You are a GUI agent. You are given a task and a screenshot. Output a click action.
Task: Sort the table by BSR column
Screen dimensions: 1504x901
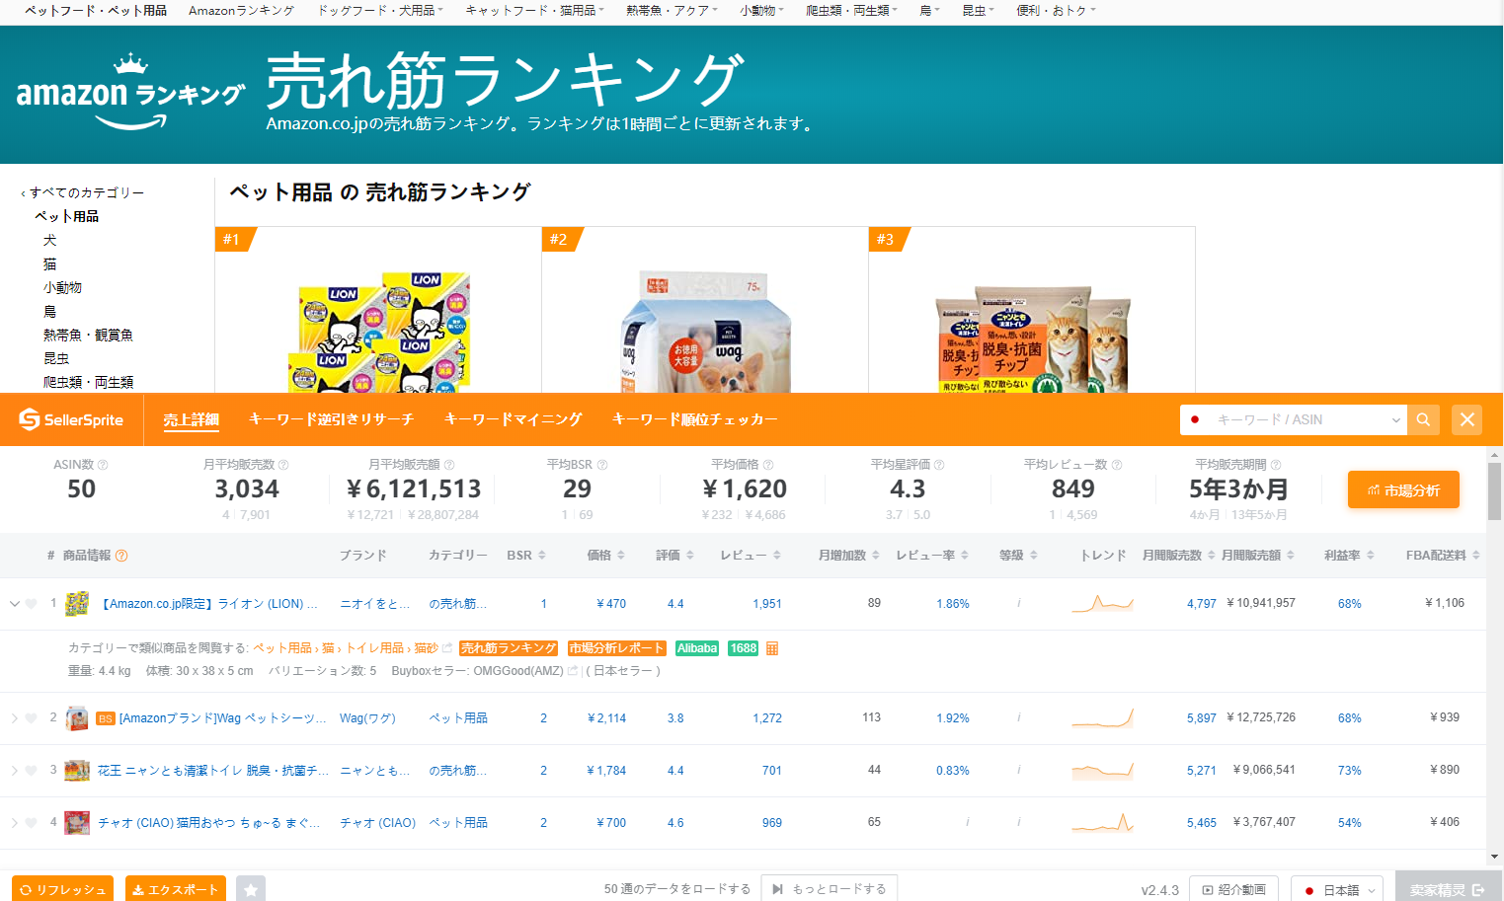526,556
